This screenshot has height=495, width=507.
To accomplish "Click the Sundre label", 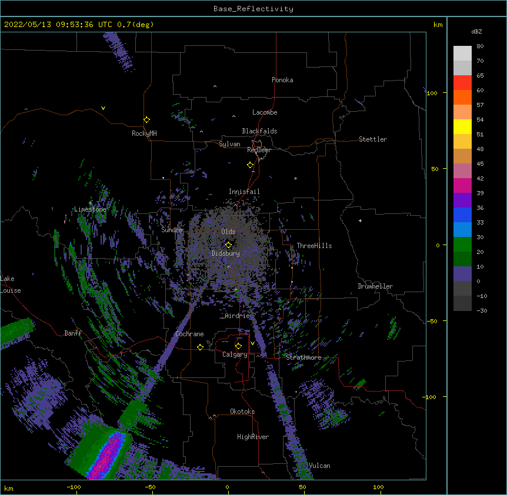I will 172,230.
